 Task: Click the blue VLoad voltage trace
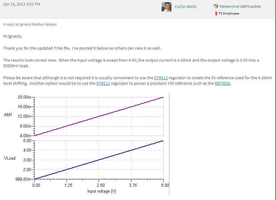pos(99,160)
